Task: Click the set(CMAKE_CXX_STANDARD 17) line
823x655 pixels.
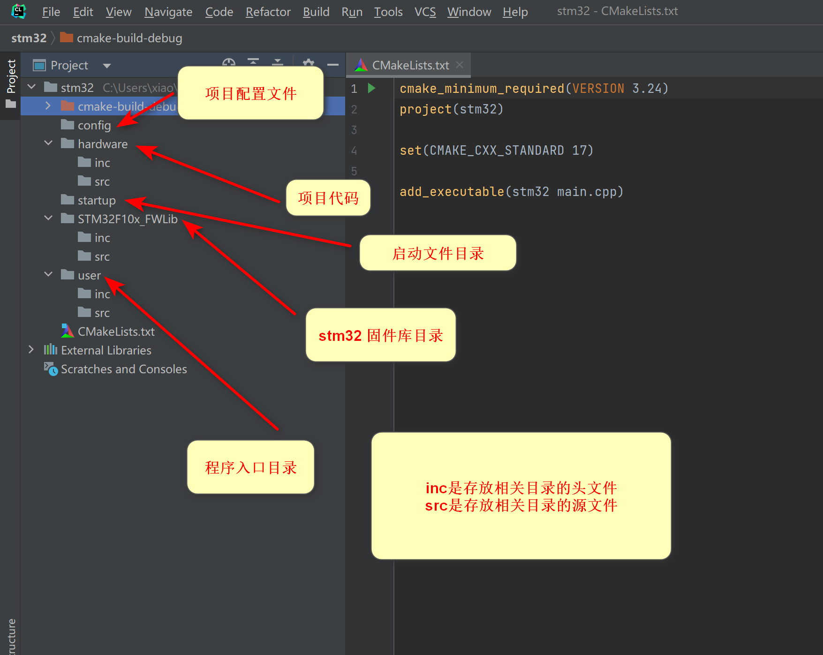Action: [x=496, y=150]
